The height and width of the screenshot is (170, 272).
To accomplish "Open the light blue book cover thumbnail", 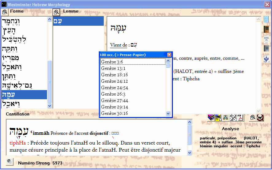I will pos(266,19).
